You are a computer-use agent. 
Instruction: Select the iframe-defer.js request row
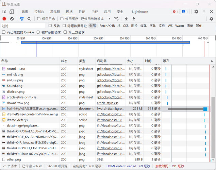(81, 120)
